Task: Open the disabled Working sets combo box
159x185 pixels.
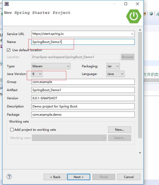Action: click(69, 138)
